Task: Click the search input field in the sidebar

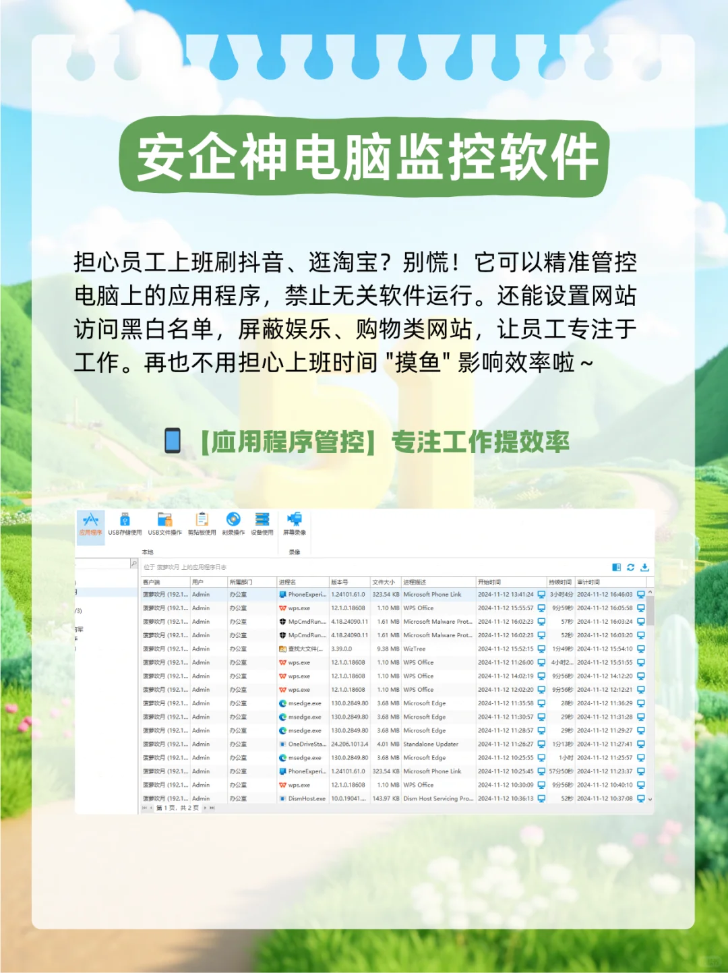Action: [x=101, y=562]
